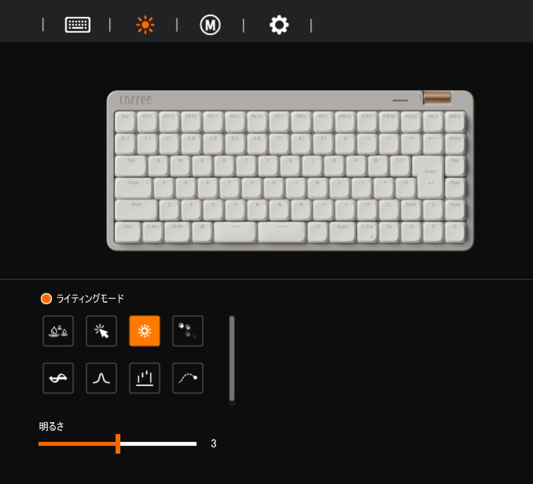The width and height of the screenshot is (533, 484).
Task: Open the macro M tab
Action: (x=210, y=25)
